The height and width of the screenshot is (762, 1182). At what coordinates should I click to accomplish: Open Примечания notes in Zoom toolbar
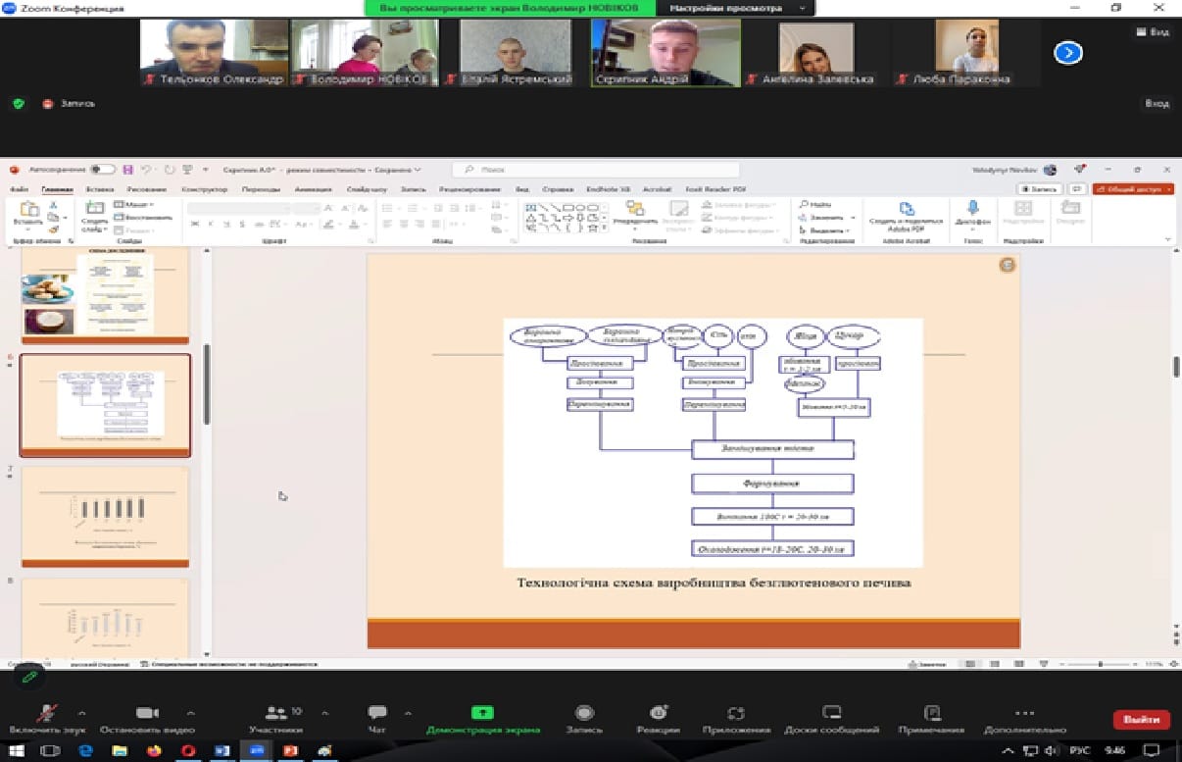(933, 715)
